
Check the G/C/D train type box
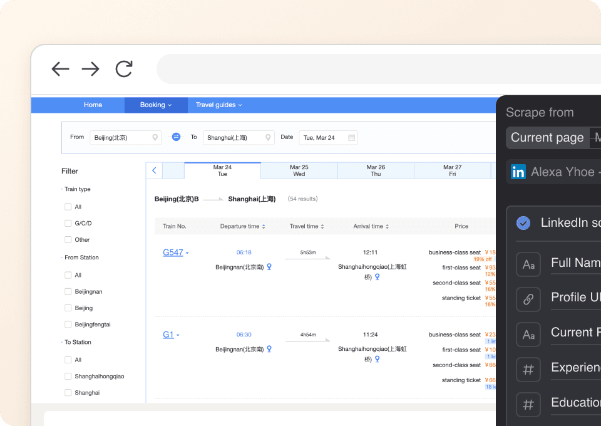[68, 224]
